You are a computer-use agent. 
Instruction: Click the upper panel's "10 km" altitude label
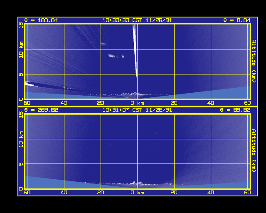click(x=21, y=50)
